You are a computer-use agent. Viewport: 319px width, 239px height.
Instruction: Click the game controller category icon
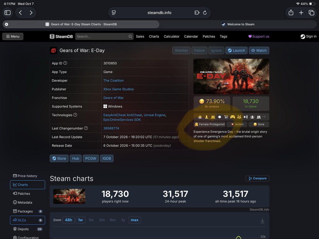click(233, 117)
